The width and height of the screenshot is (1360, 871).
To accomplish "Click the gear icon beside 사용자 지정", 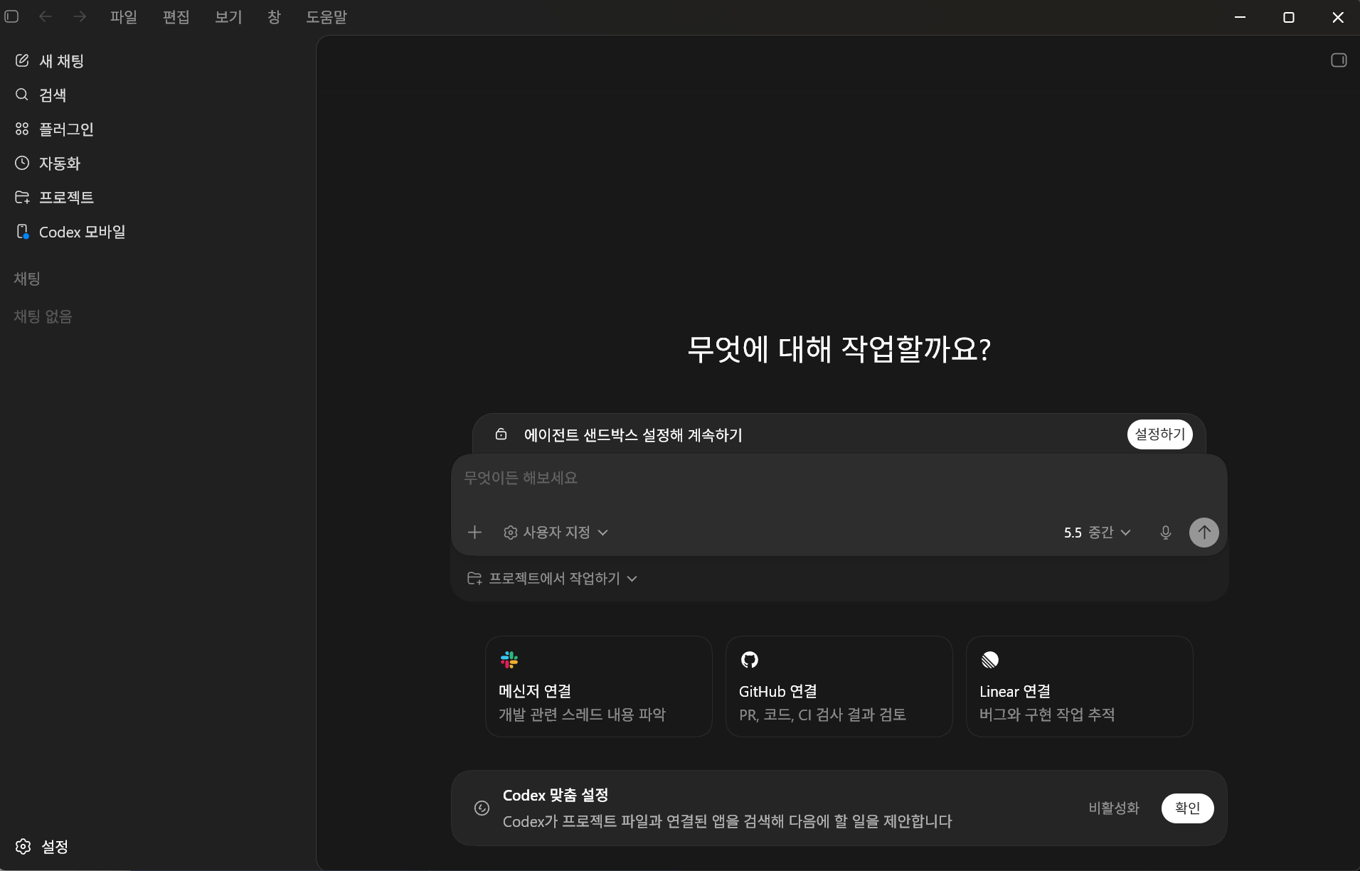I will (510, 533).
